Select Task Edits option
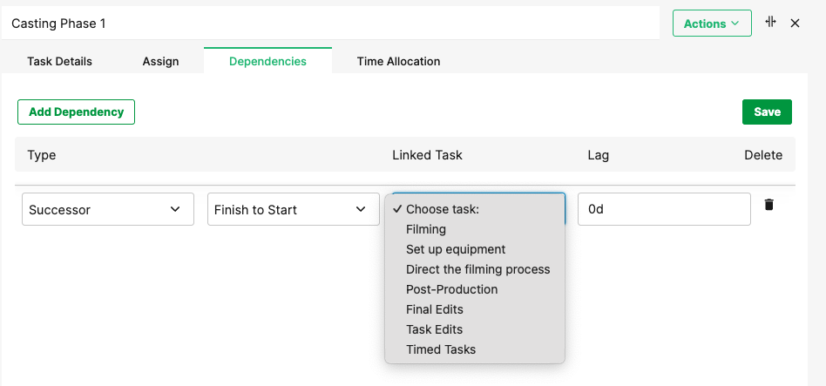The height and width of the screenshot is (386, 826). click(434, 329)
